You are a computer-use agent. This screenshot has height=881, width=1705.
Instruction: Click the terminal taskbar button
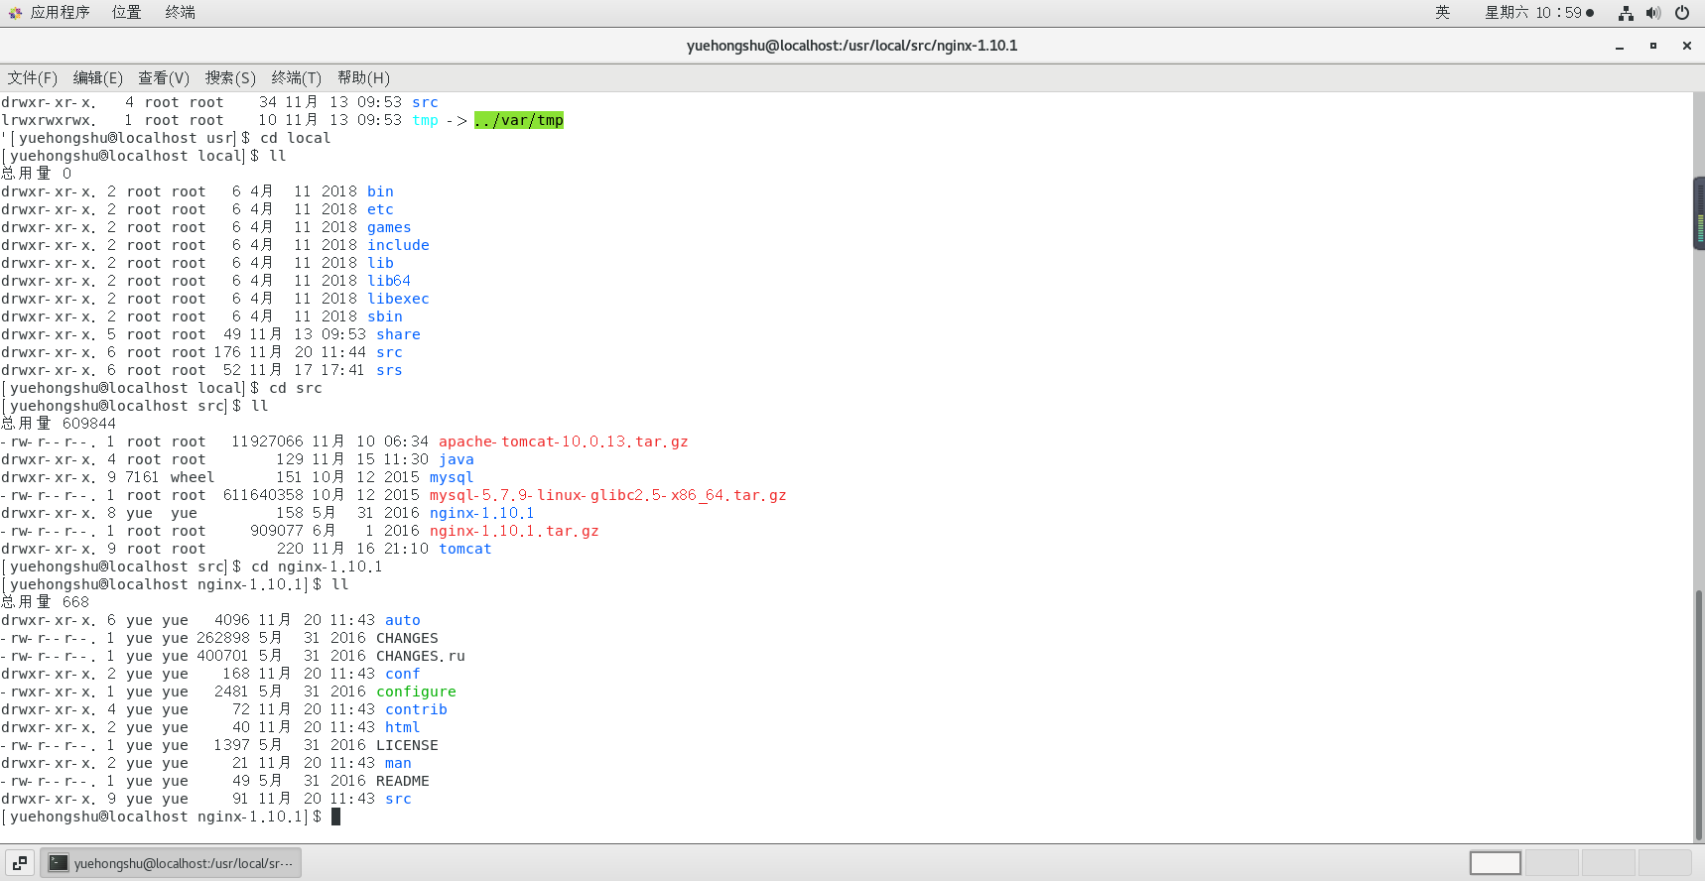point(171,863)
